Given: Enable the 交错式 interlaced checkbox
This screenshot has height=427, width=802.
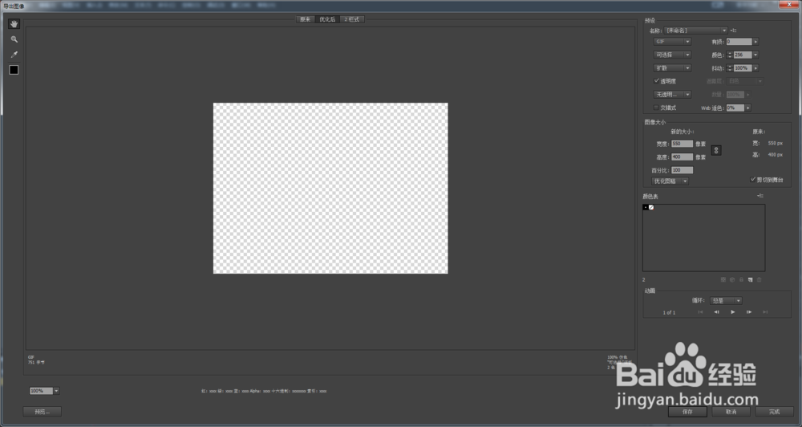Looking at the screenshot, I should [656, 108].
